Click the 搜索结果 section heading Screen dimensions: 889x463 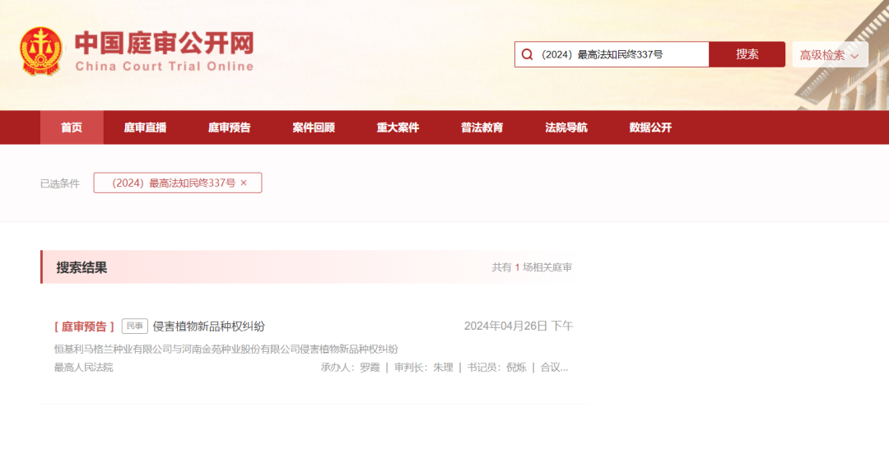81,267
